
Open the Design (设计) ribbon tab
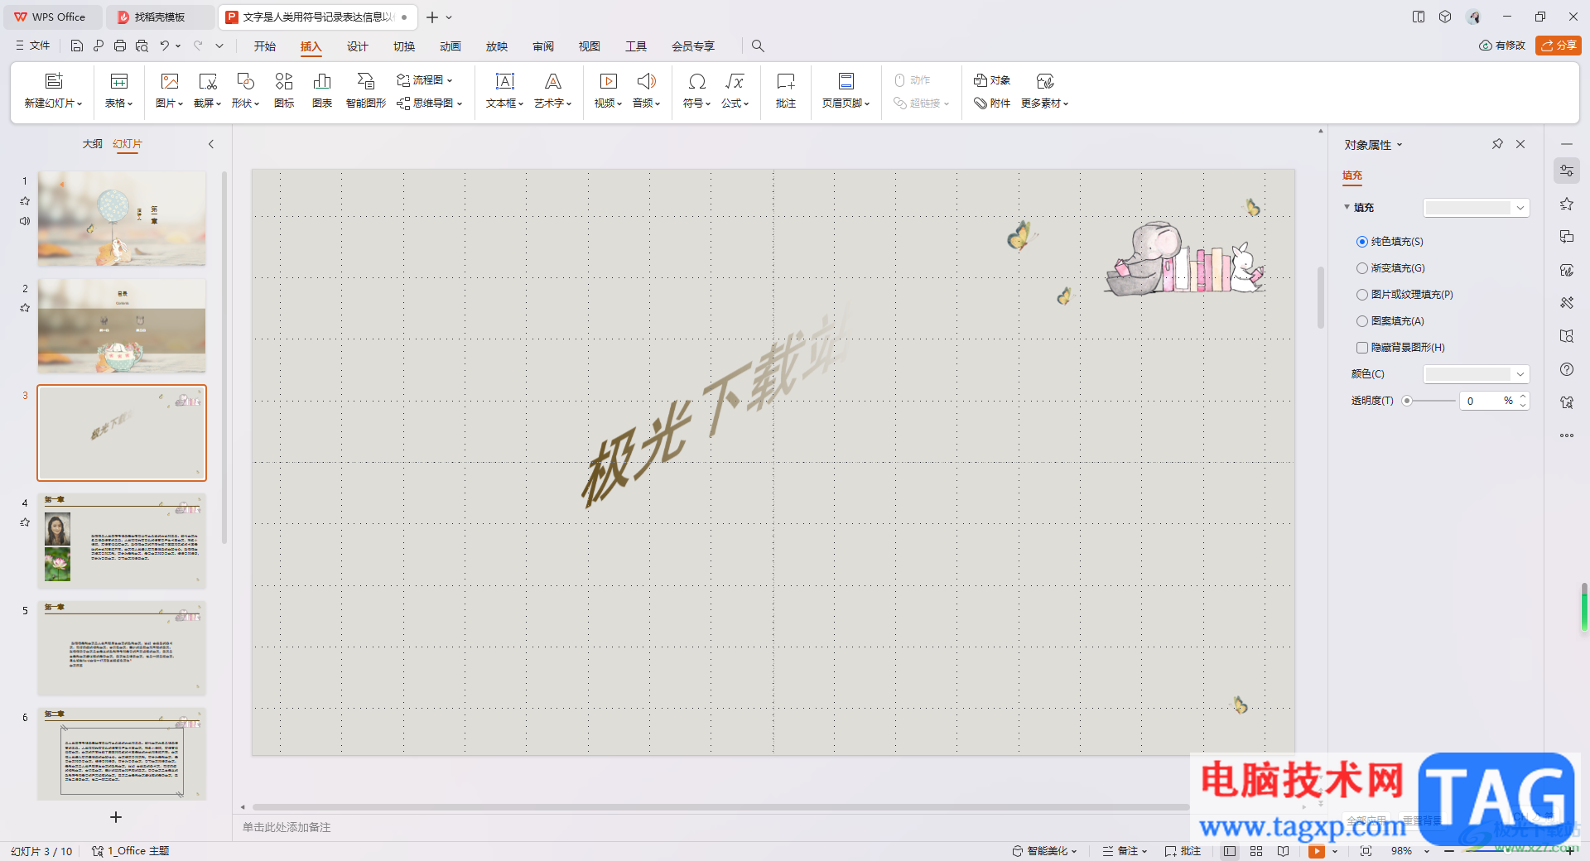pyautogui.click(x=358, y=46)
